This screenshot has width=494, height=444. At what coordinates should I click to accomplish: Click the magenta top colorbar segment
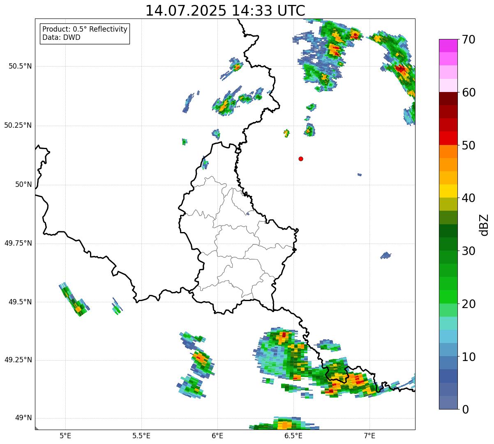click(x=448, y=46)
